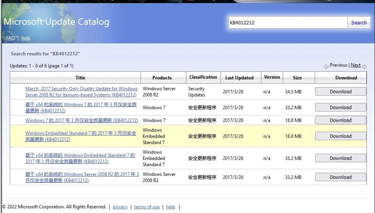
Task: Download the Itanium-based Server 2008 R2 update
Action: click(x=340, y=92)
